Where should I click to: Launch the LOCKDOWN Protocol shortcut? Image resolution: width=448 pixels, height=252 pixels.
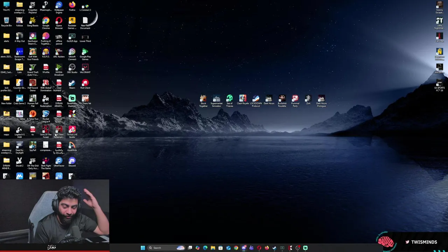(x=256, y=101)
